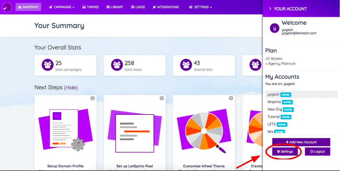Click the Setup Domain Profile title
This screenshot has width=340, height=171.
point(65,166)
